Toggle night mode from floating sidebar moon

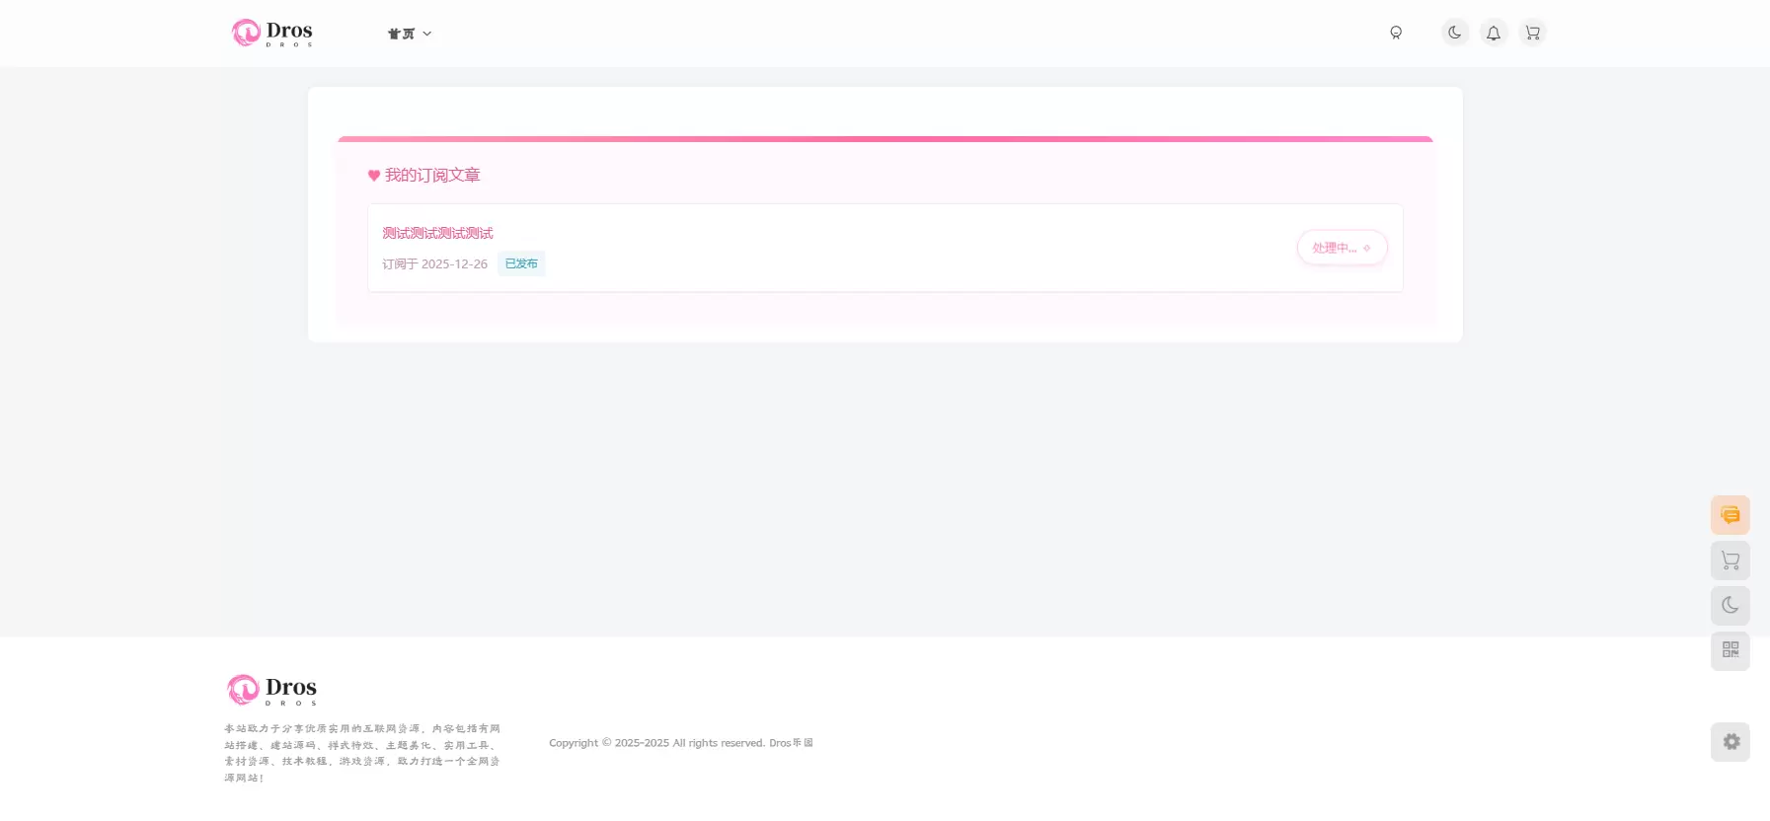[1731, 606]
